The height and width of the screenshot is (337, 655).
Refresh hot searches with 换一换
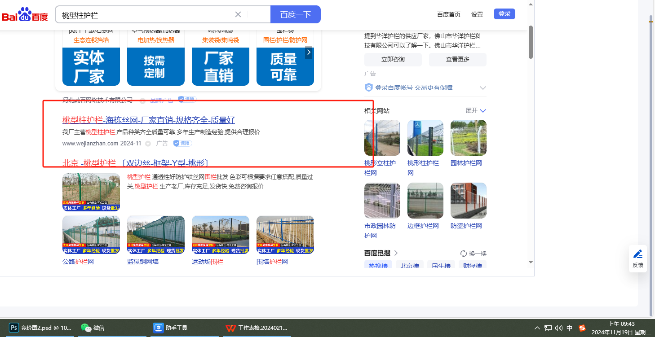pos(474,254)
